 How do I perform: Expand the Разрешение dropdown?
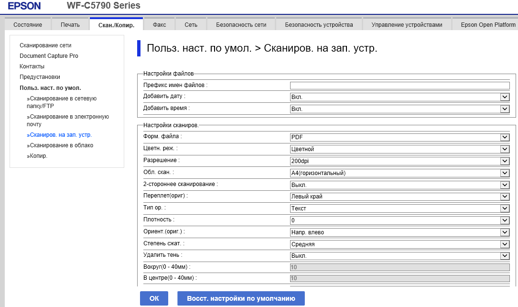point(399,161)
